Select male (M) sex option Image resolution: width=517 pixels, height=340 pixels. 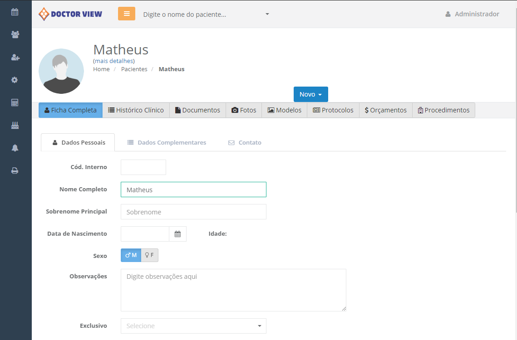(x=131, y=255)
